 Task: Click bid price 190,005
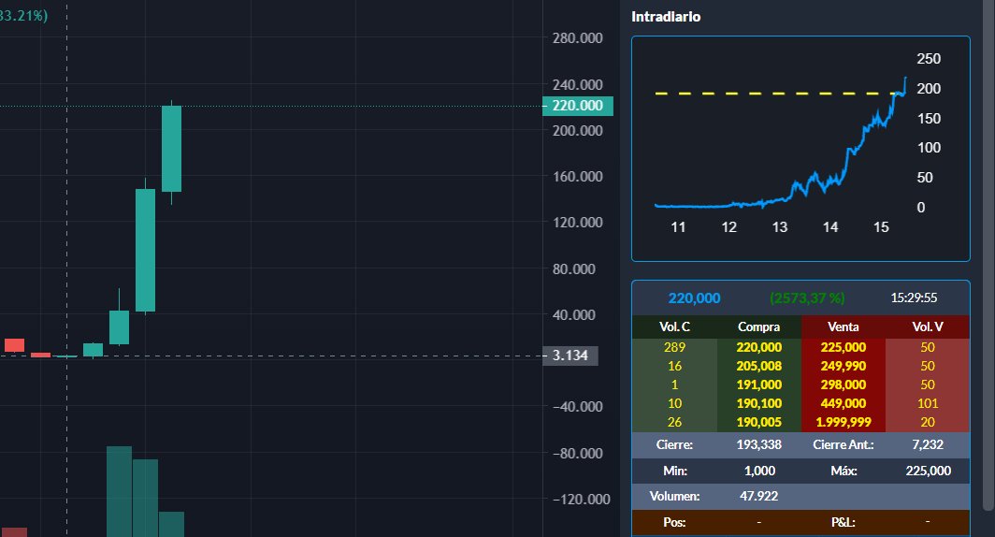tap(758, 422)
